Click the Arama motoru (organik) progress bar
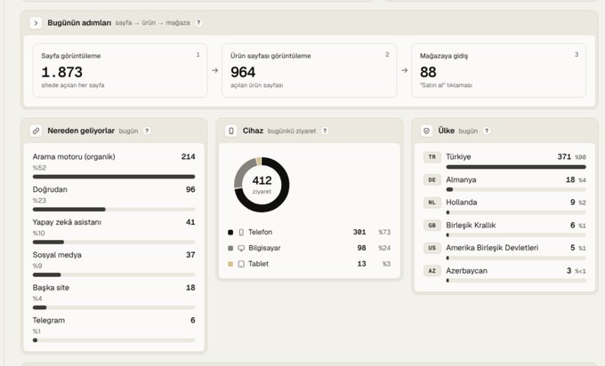Screen dimensions: 605x366 tap(114, 177)
